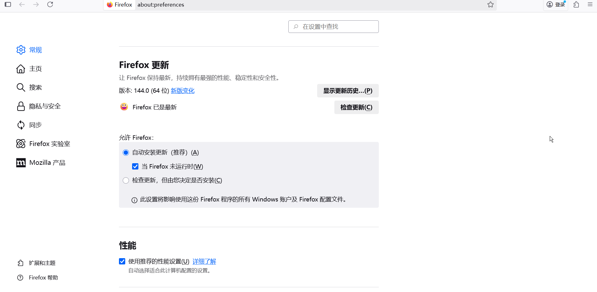This screenshot has width=597, height=292.
Task: Open Firefox 实验室 settings
Action: click(49, 143)
